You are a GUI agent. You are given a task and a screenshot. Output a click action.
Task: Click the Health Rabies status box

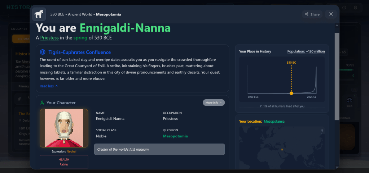(x=64, y=162)
